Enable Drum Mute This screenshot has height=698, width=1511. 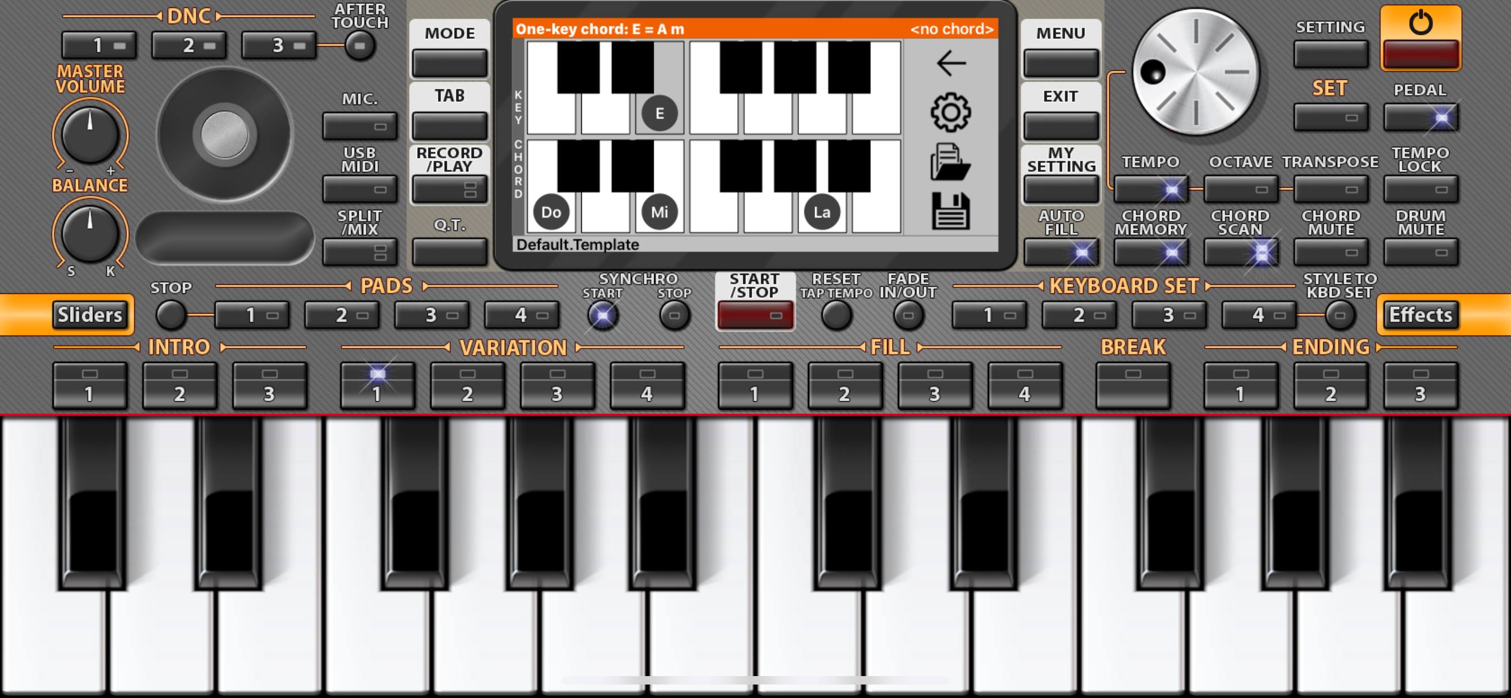click(x=1420, y=252)
